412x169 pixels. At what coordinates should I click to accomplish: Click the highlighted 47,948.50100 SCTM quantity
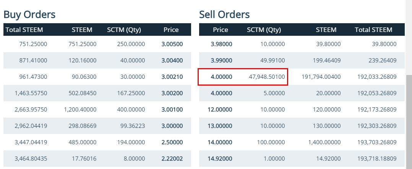tap(267, 77)
